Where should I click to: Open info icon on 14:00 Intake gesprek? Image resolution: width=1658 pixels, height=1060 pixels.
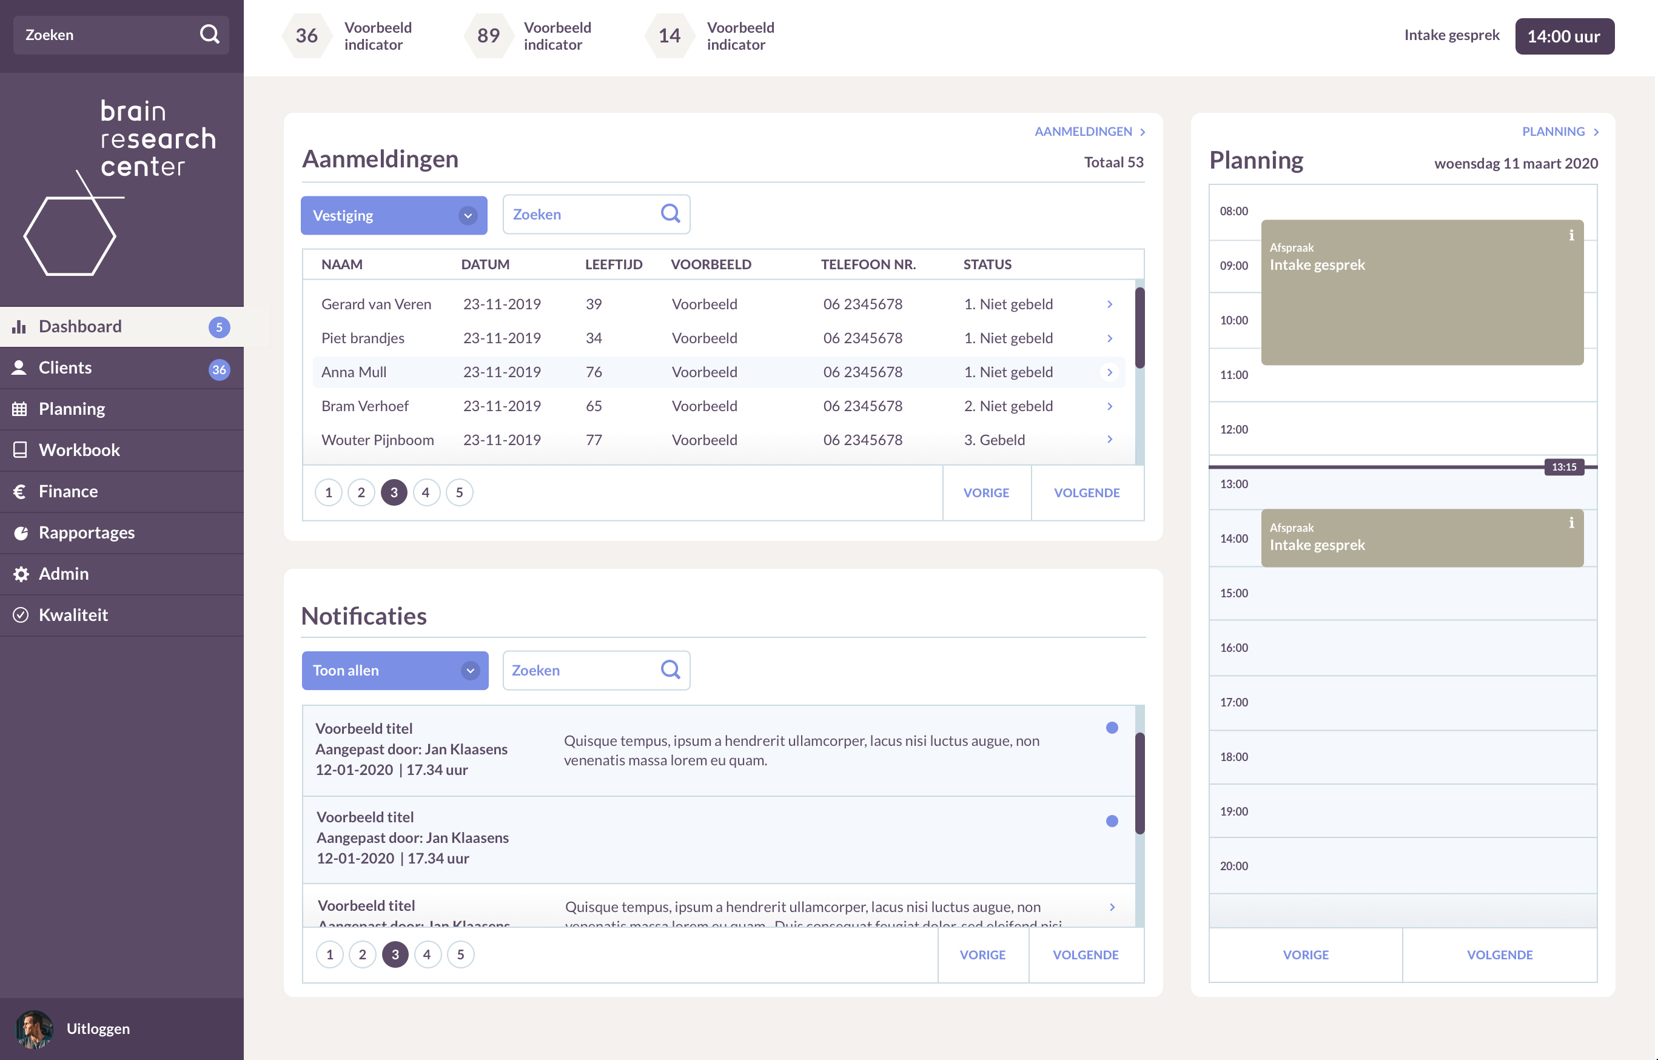[1571, 523]
